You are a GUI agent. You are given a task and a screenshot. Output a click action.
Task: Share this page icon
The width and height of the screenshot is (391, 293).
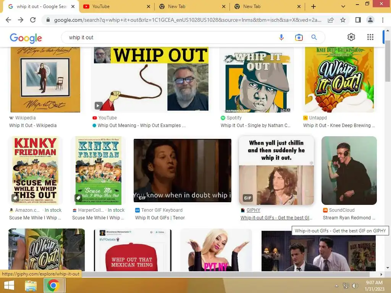(331, 20)
